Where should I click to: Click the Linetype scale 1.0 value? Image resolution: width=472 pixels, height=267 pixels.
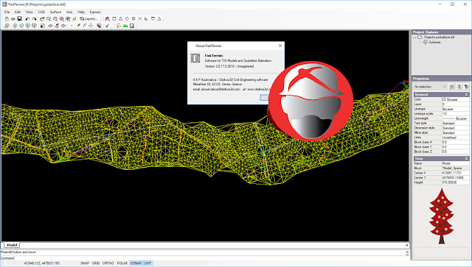455,114
